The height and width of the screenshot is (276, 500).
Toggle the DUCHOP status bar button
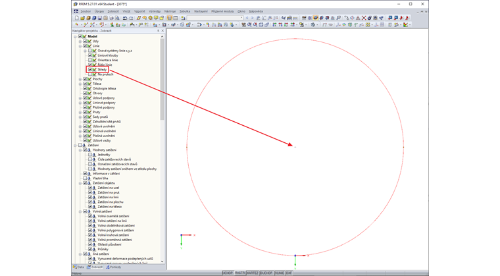266,273
